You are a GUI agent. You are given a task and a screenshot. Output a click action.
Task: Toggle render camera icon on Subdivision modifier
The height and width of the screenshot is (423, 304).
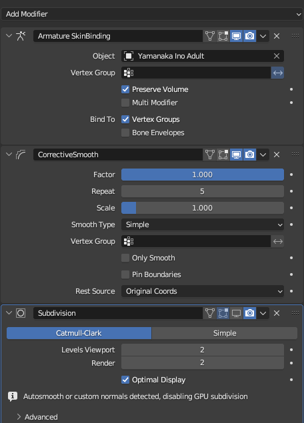pyautogui.click(x=250, y=313)
